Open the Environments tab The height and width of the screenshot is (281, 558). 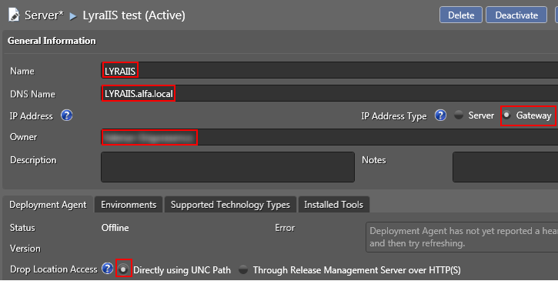click(129, 205)
